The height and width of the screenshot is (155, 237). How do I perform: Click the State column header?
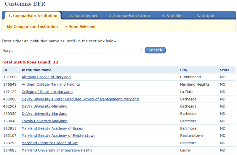pos(225,70)
